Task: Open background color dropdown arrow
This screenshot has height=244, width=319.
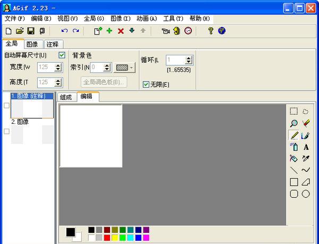Action: click(x=131, y=68)
